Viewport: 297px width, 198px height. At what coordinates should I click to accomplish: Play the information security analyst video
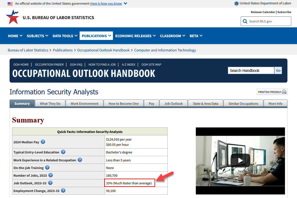click(x=240, y=161)
